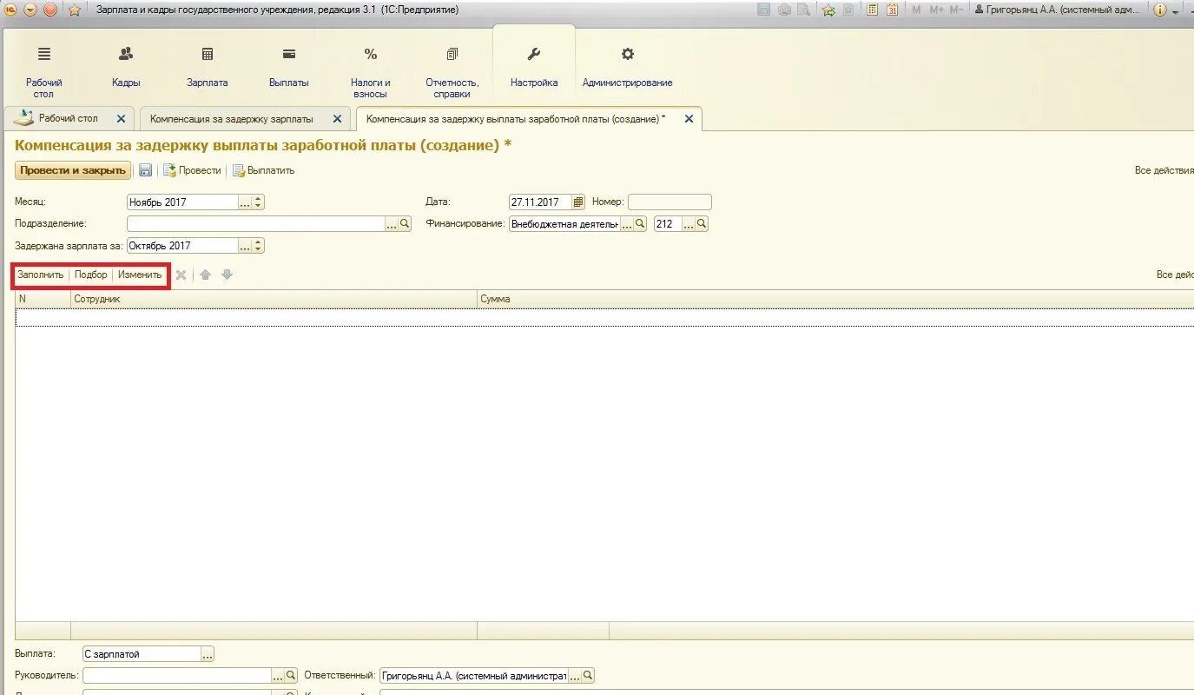The image size is (1194, 695).
Task: Click the save (floppy disk) icon beside Провести и закрыть
Action: click(146, 170)
